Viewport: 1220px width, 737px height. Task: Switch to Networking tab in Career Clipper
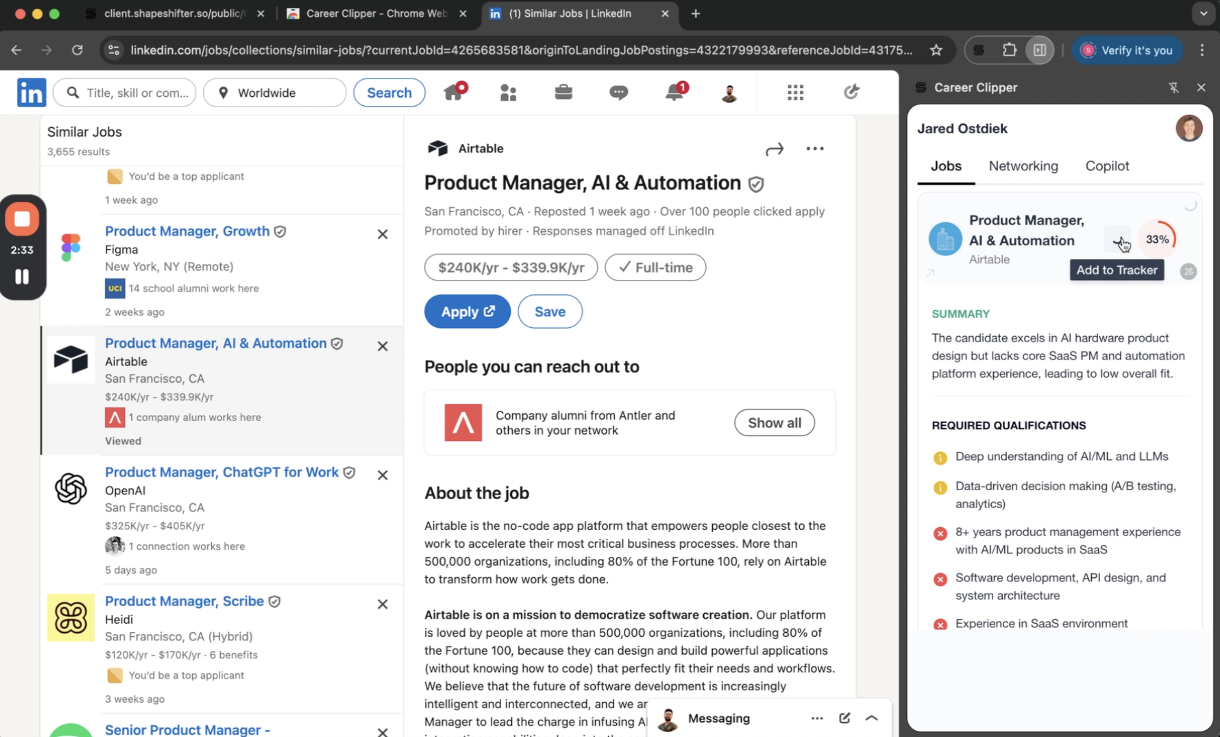(x=1023, y=166)
